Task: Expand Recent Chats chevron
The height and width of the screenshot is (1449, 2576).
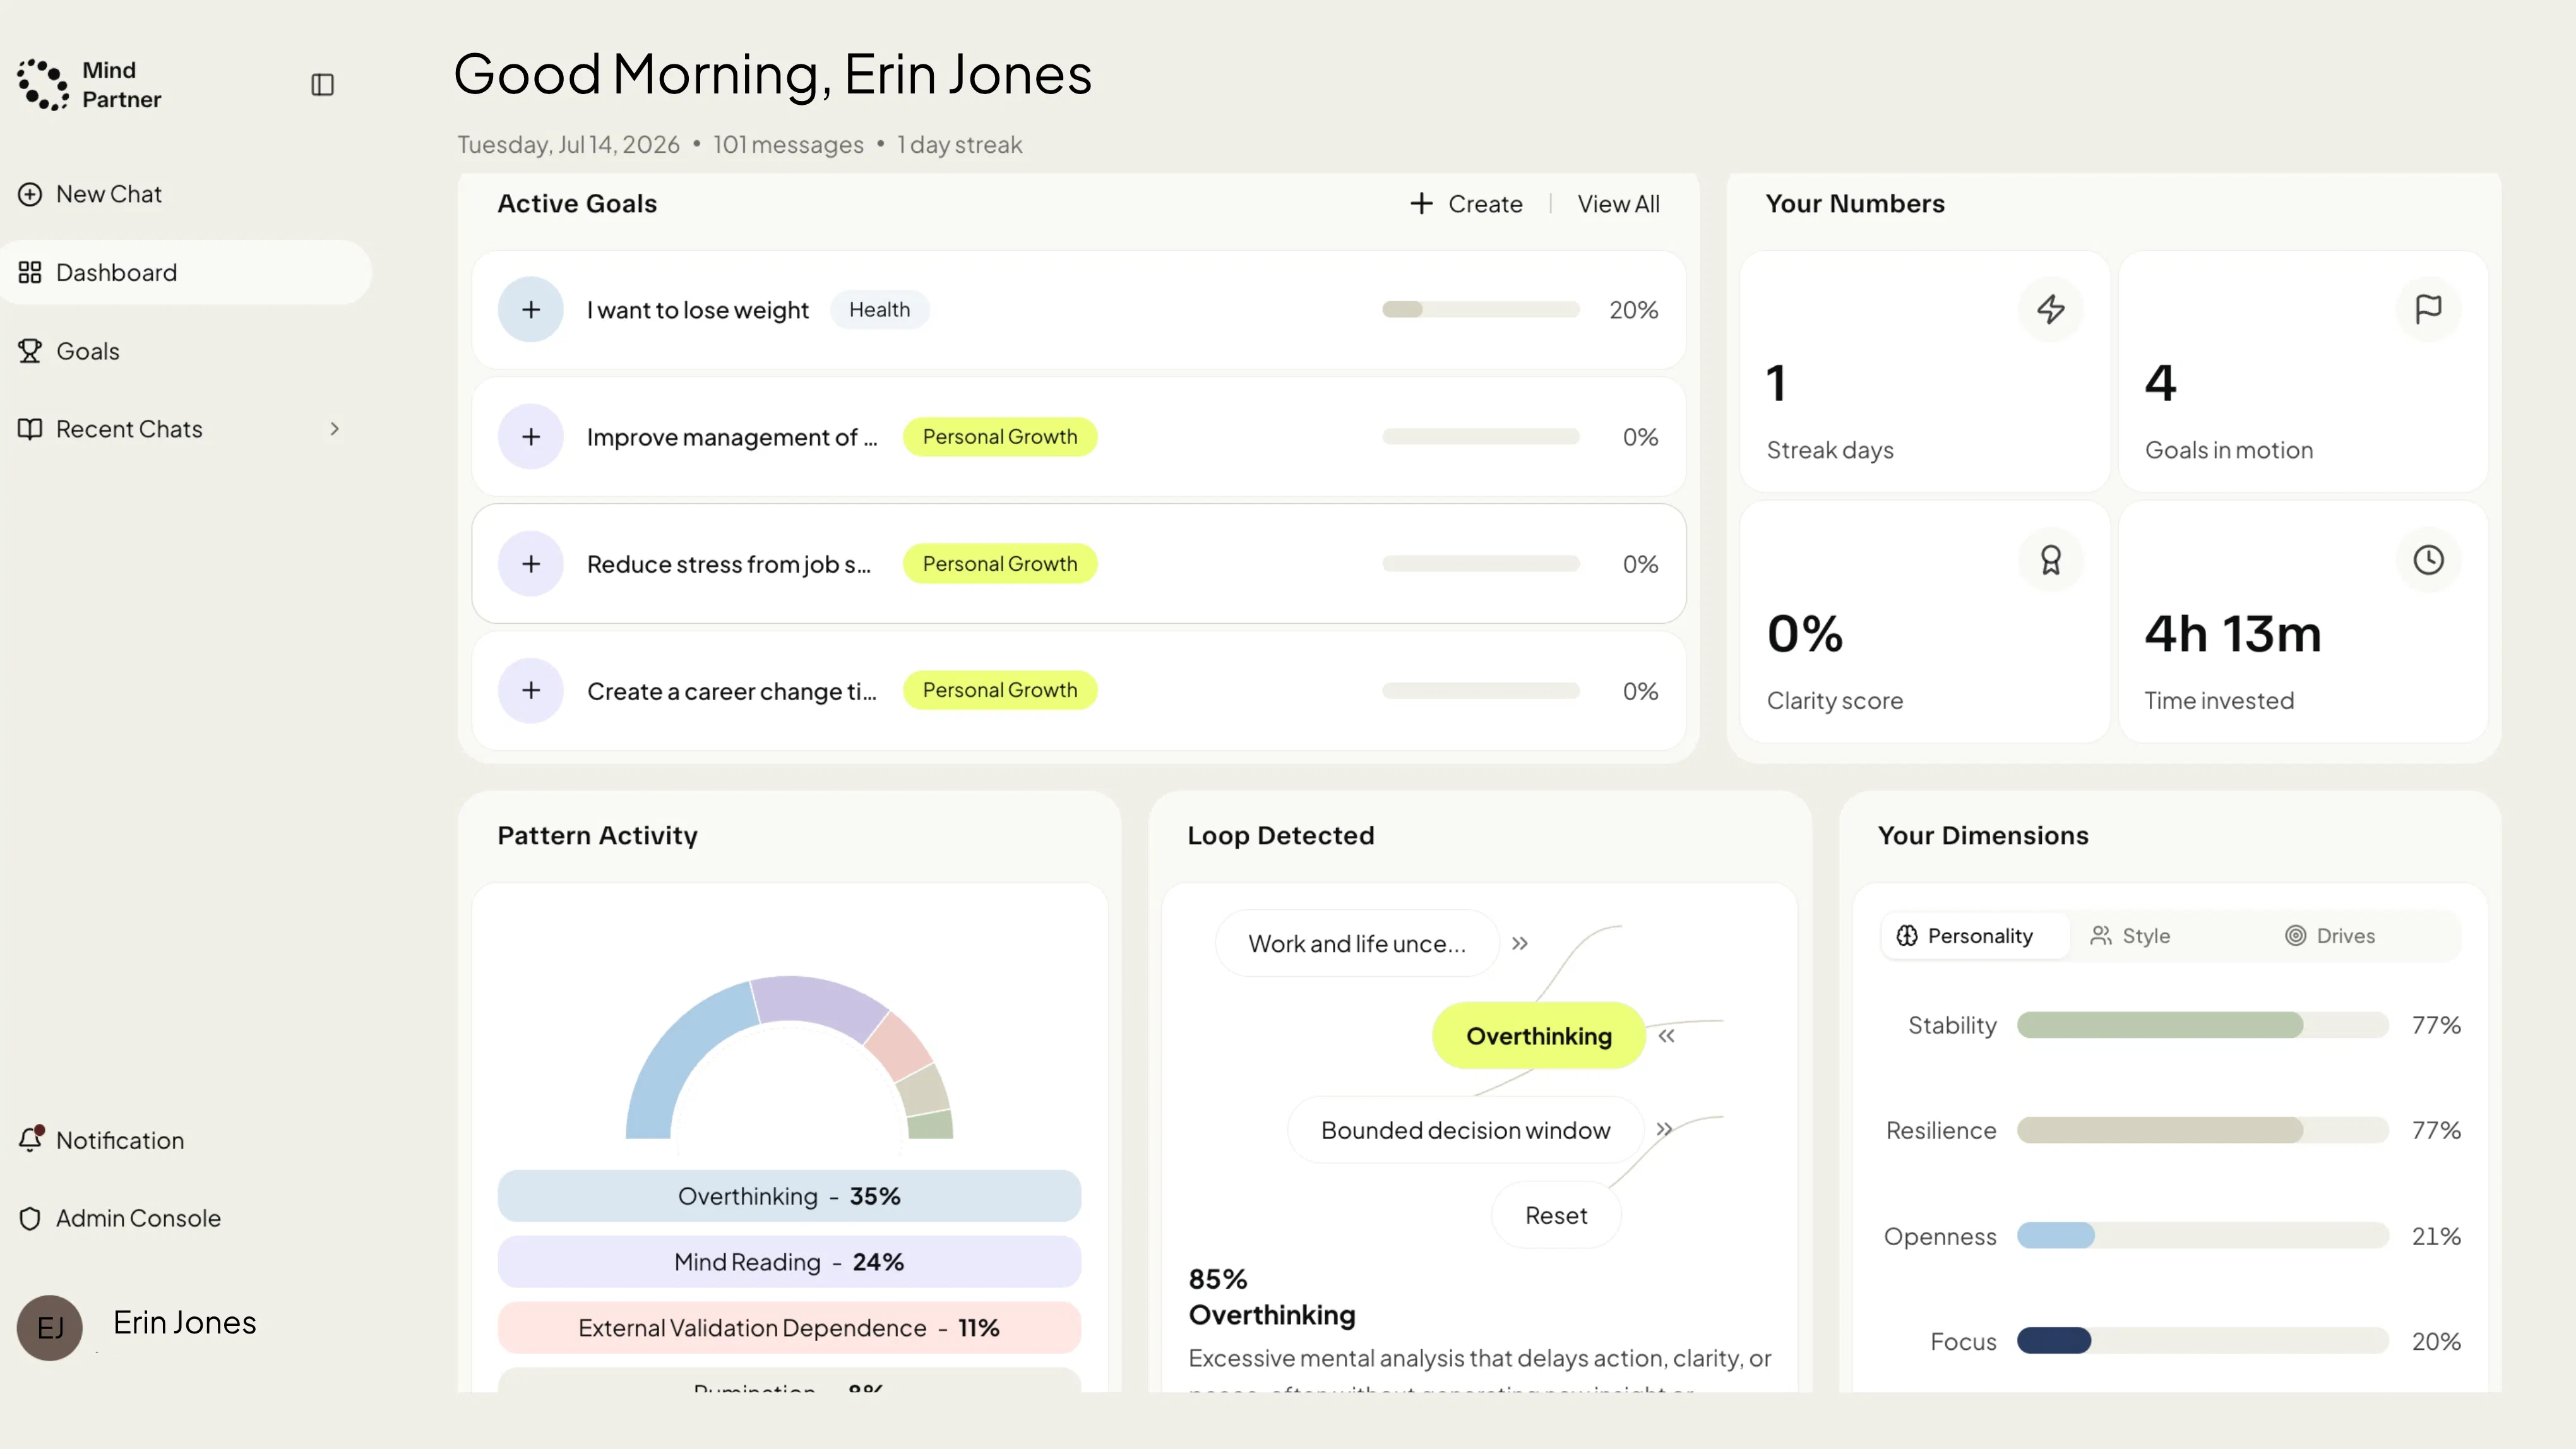Action: click(x=335, y=429)
